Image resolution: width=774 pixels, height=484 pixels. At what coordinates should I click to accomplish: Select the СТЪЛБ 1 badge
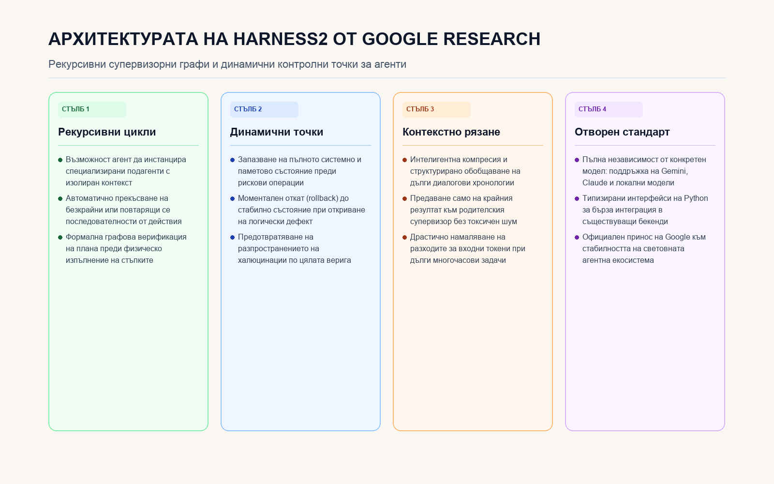(x=92, y=109)
